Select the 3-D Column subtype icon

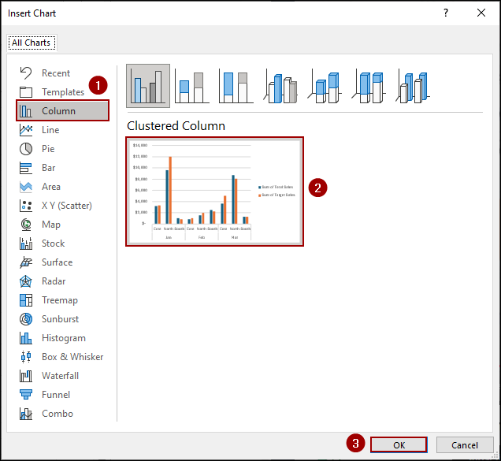tap(412, 86)
